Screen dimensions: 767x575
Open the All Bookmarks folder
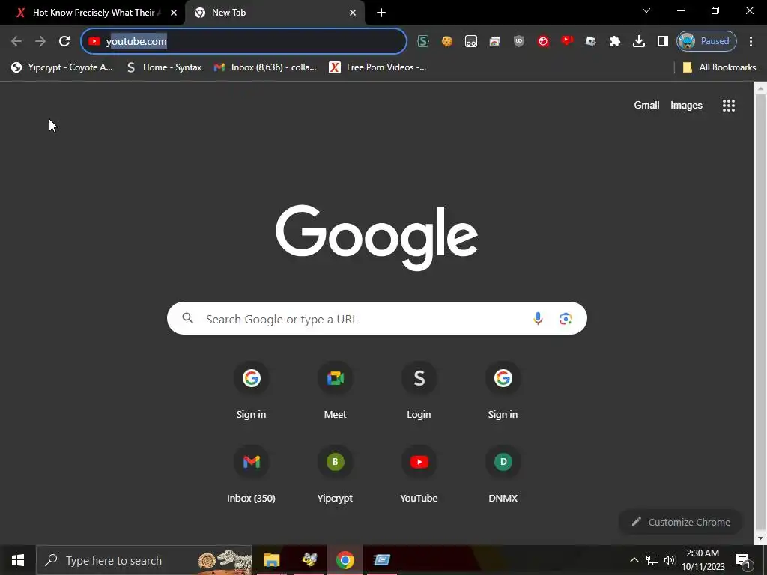point(719,67)
